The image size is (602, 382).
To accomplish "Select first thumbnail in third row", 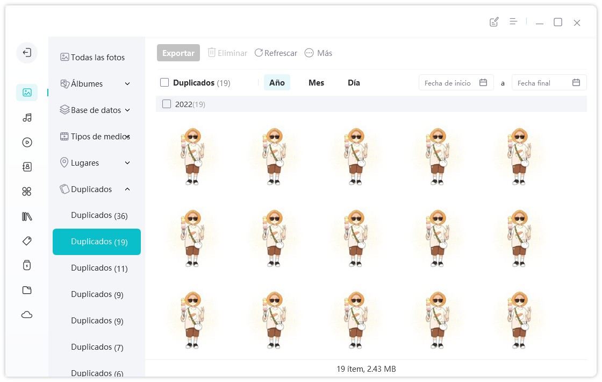I will coord(193,320).
